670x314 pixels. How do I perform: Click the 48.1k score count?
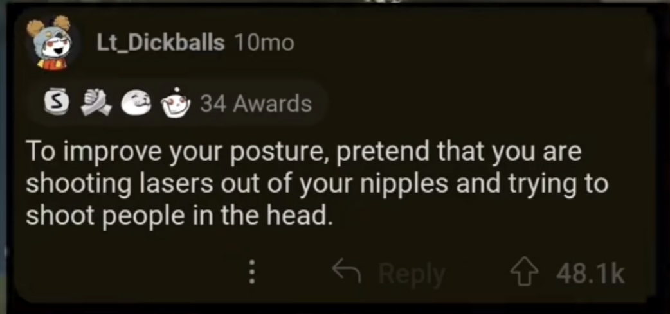tap(590, 274)
